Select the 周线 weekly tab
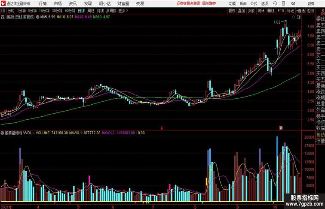Image resolution: width=325 pixels, height=209 pixels. [91, 11]
